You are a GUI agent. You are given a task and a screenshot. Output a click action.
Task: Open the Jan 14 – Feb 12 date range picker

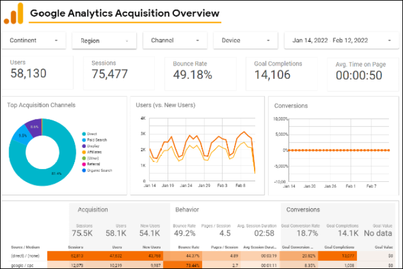(342, 40)
